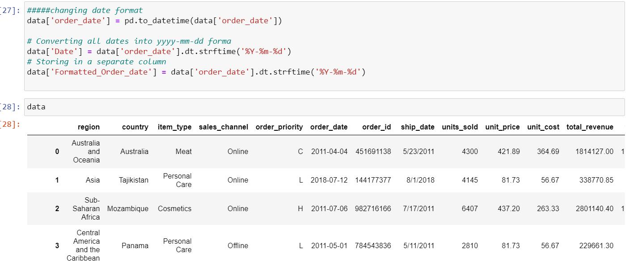Click the Panama country cell

[135, 245]
